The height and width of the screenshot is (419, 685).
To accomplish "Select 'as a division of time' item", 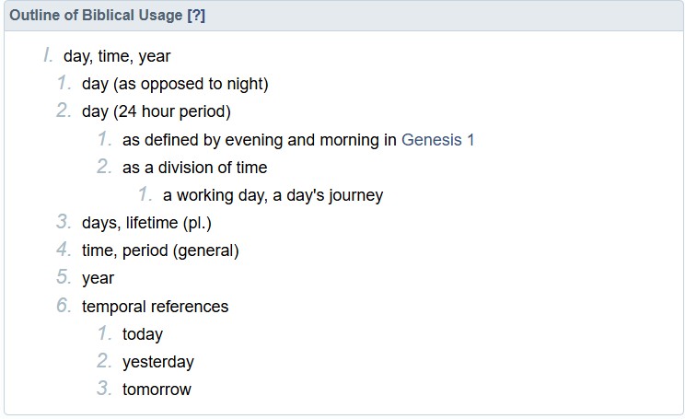I will click(194, 168).
